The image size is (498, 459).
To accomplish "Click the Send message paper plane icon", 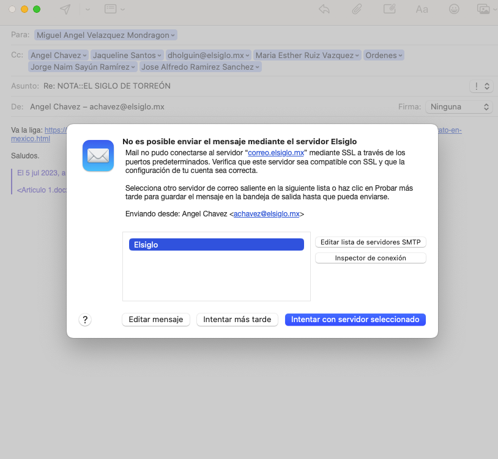I will tap(65, 9).
